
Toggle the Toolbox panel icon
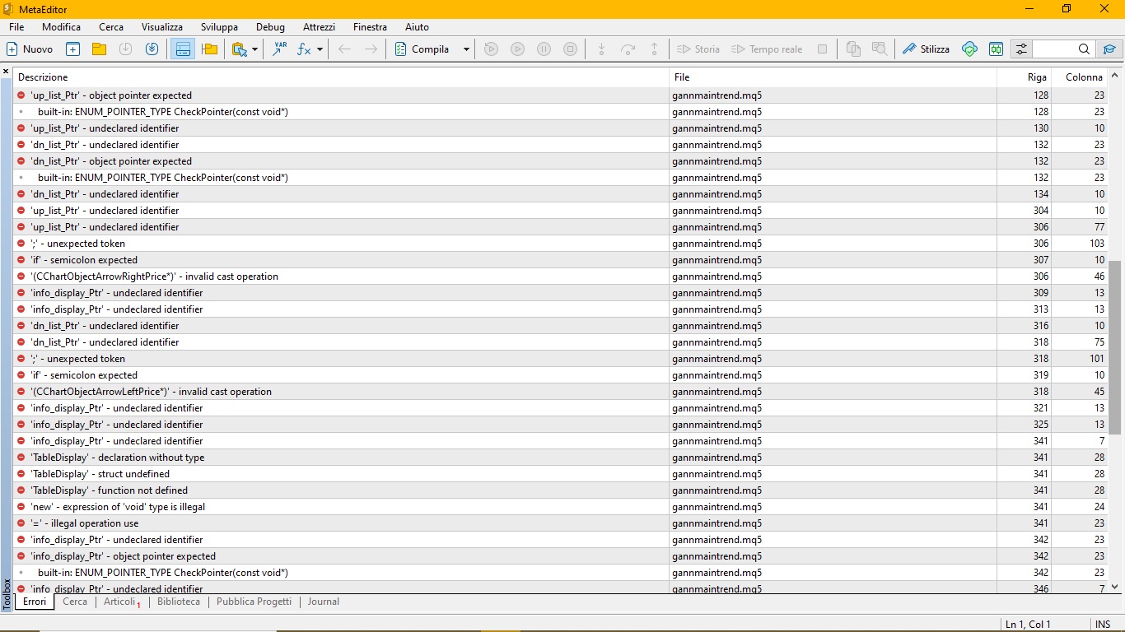pos(183,49)
